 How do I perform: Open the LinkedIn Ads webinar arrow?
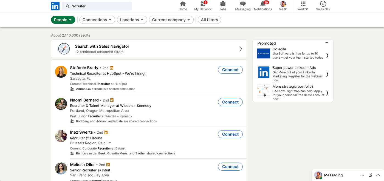[327, 74]
